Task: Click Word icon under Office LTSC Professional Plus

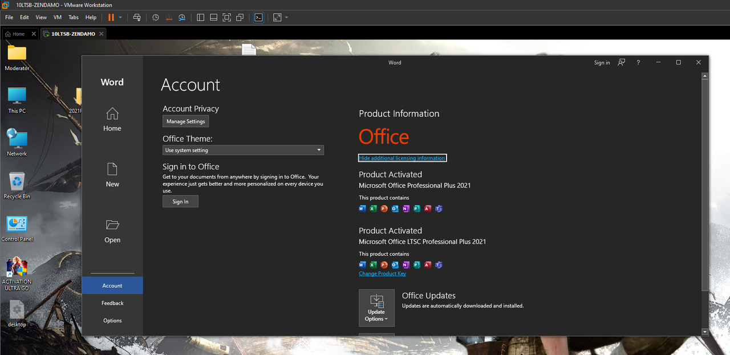Action: [362, 265]
